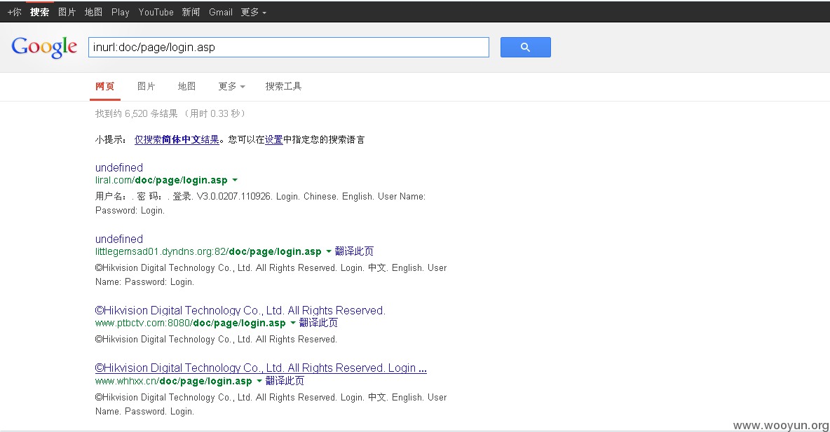The width and height of the screenshot is (830, 432).
Task: Click 翻译此页 for littlegemsad01.dyndns.org result
Action: [354, 251]
